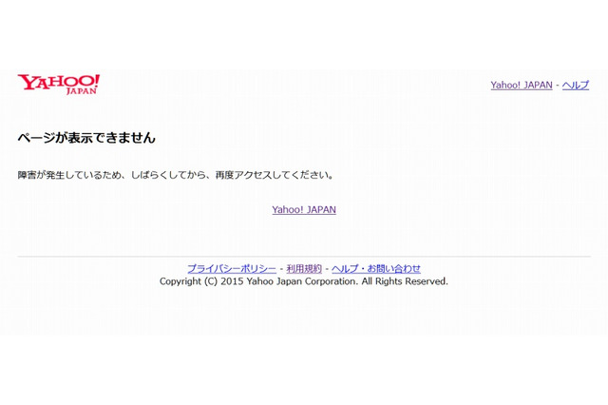The width and height of the screenshot is (608, 405).
Task: Open the top-right Yahoo! JAPAN link
Action: (x=522, y=85)
